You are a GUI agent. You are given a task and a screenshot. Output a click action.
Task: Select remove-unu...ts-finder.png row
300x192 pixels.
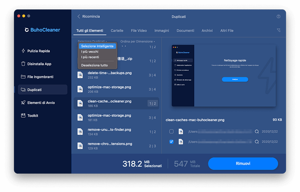point(116,132)
